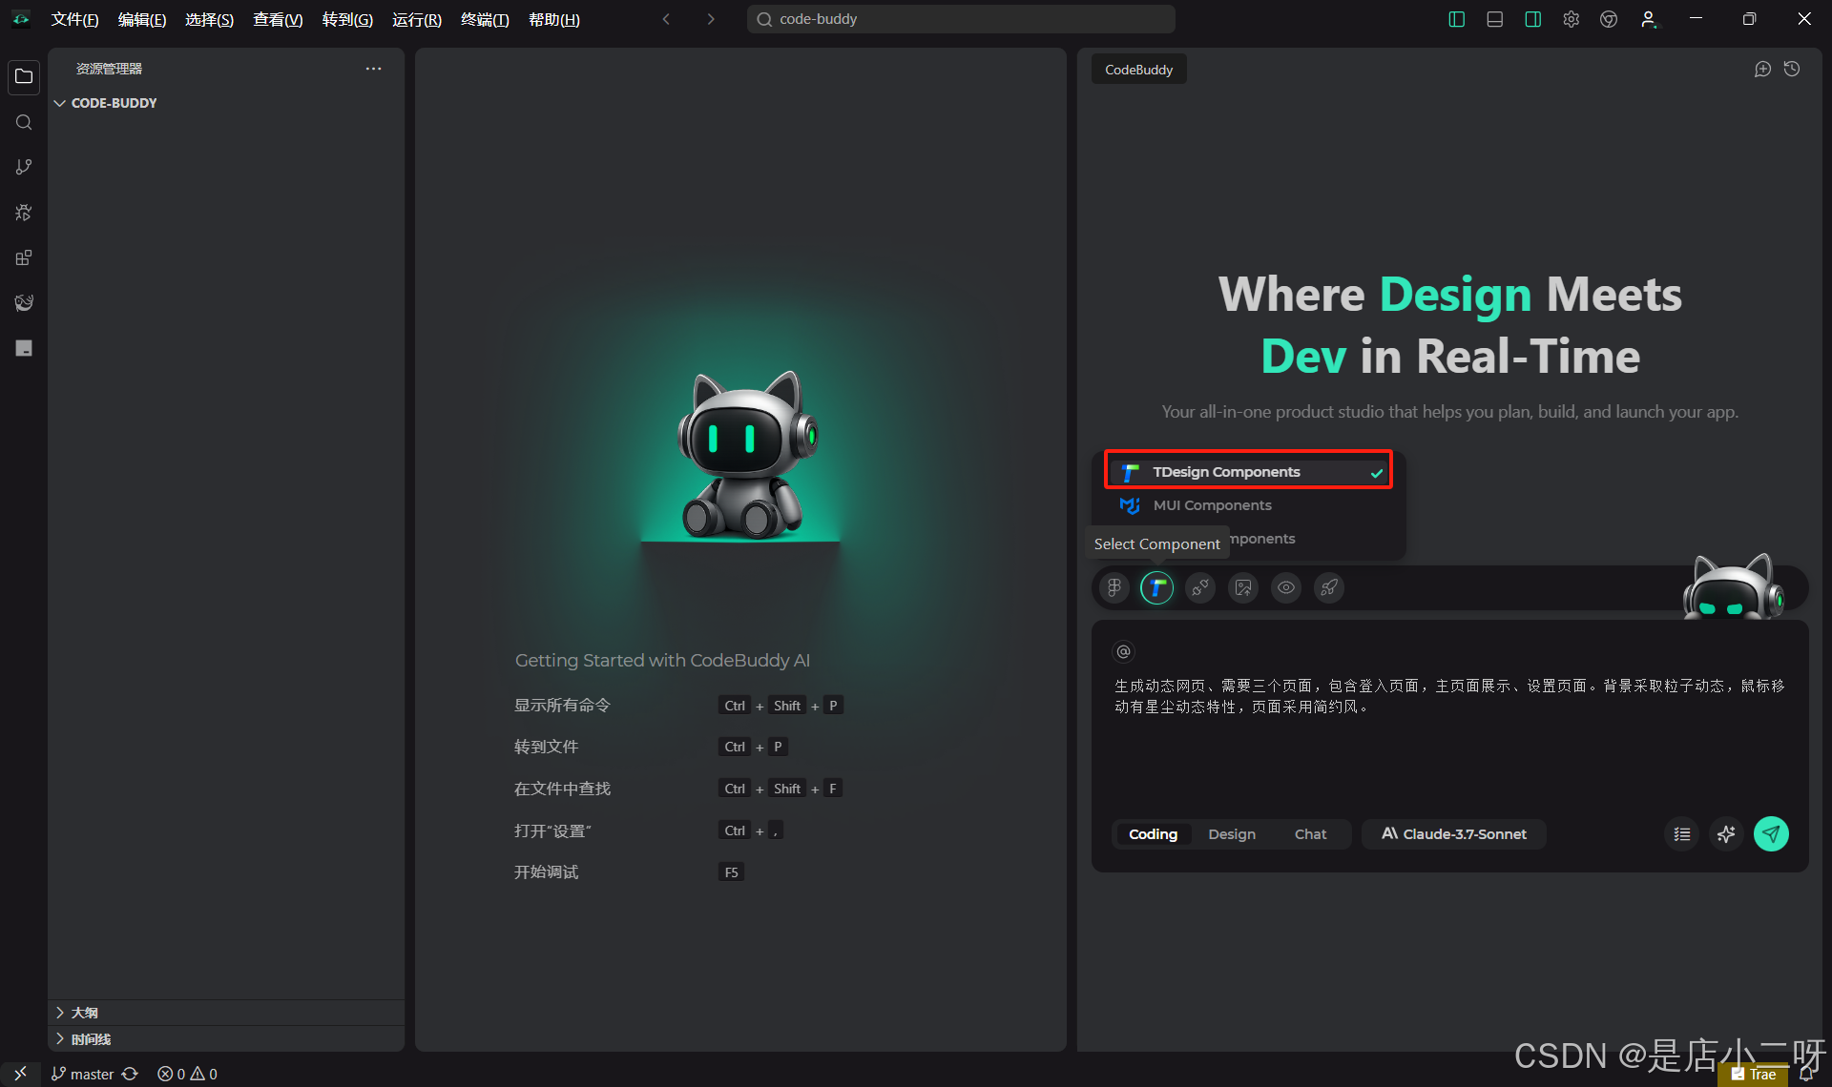Click the link/plug integration icon in the chat toolbar
The height and width of the screenshot is (1087, 1832).
(x=1200, y=587)
